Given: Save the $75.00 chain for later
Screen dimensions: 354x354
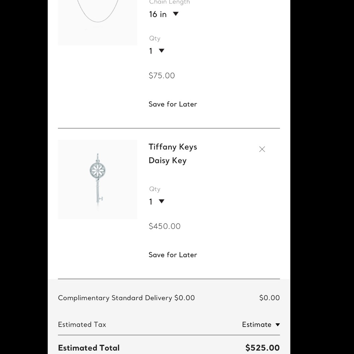Looking at the screenshot, I should point(173,104).
